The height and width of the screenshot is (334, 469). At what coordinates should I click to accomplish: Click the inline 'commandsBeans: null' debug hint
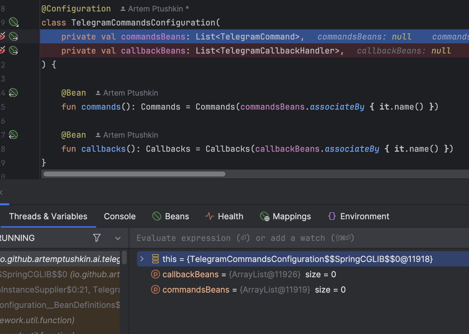pos(364,37)
